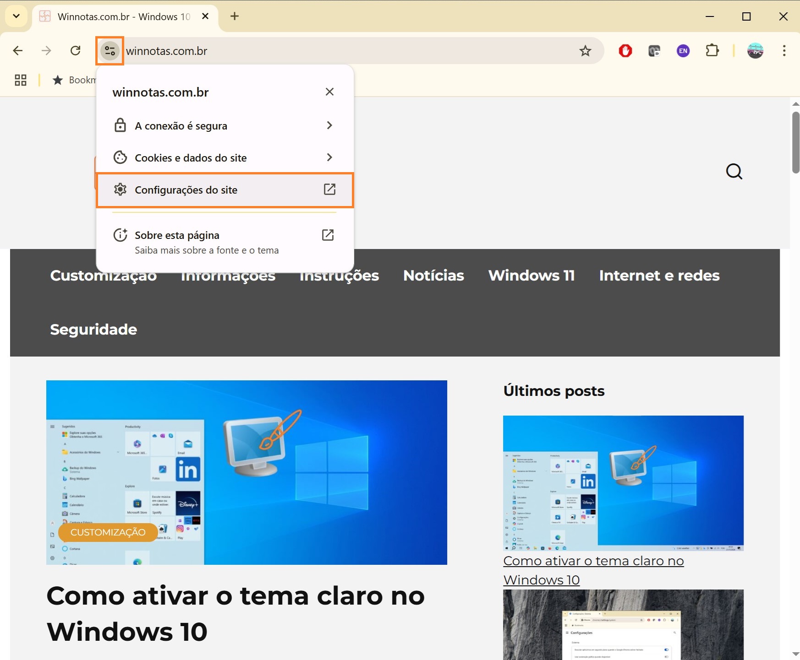Viewport: 800px width, 660px height.
Task: Close the winnotas.com.br site info popup
Action: (x=329, y=92)
